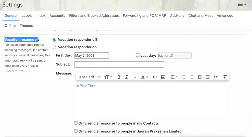
Task: Switch to the Filters and Blocked Addresses tab
Action: point(94,15)
